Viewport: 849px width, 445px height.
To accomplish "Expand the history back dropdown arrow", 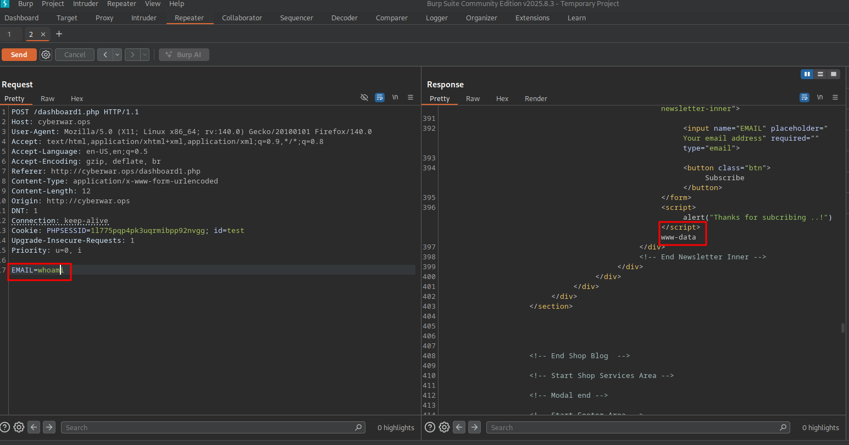I will 117,55.
